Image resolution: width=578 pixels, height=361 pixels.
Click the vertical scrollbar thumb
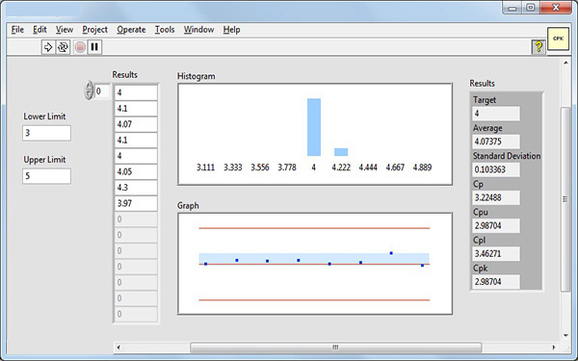[565, 199]
